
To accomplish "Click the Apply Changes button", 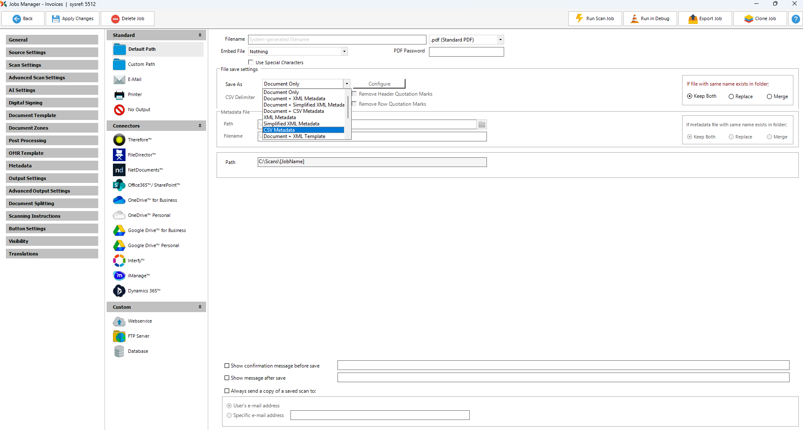I will pyautogui.click(x=73, y=19).
